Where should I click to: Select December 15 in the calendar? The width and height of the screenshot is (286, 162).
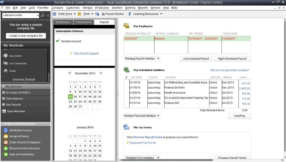pos(70,97)
